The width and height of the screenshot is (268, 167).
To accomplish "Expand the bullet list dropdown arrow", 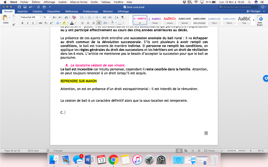I will point(85,17).
